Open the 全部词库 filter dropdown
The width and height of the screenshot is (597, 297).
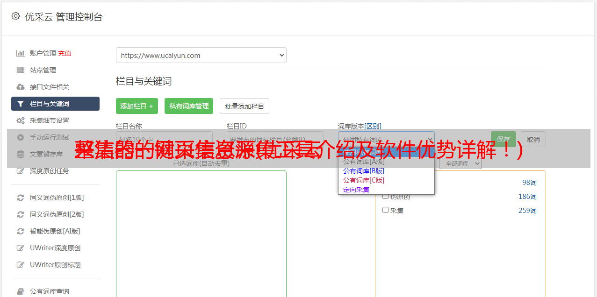pyautogui.click(x=460, y=164)
